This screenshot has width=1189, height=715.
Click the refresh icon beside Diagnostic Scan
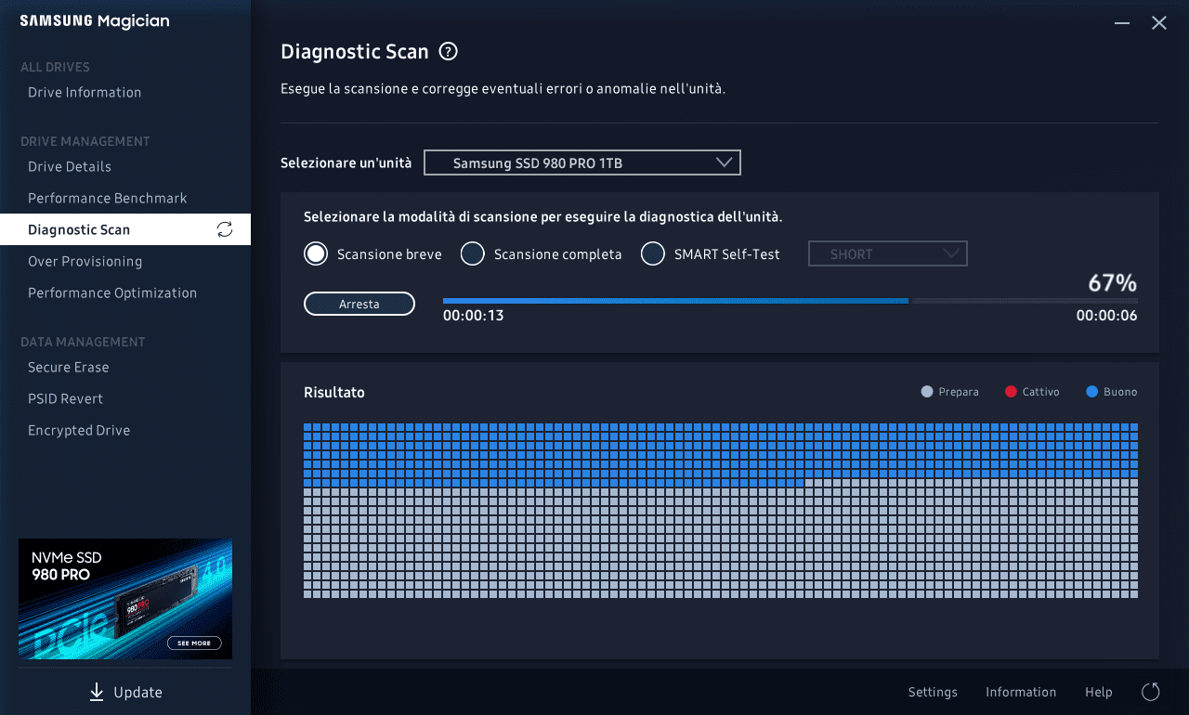pos(225,229)
